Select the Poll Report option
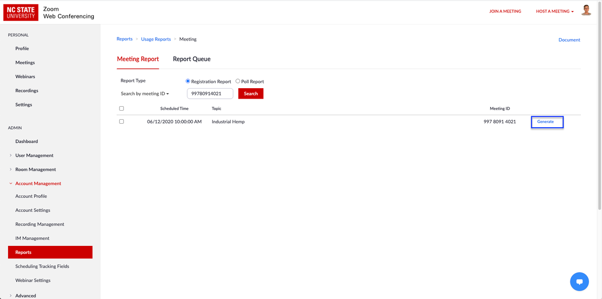 237,81
